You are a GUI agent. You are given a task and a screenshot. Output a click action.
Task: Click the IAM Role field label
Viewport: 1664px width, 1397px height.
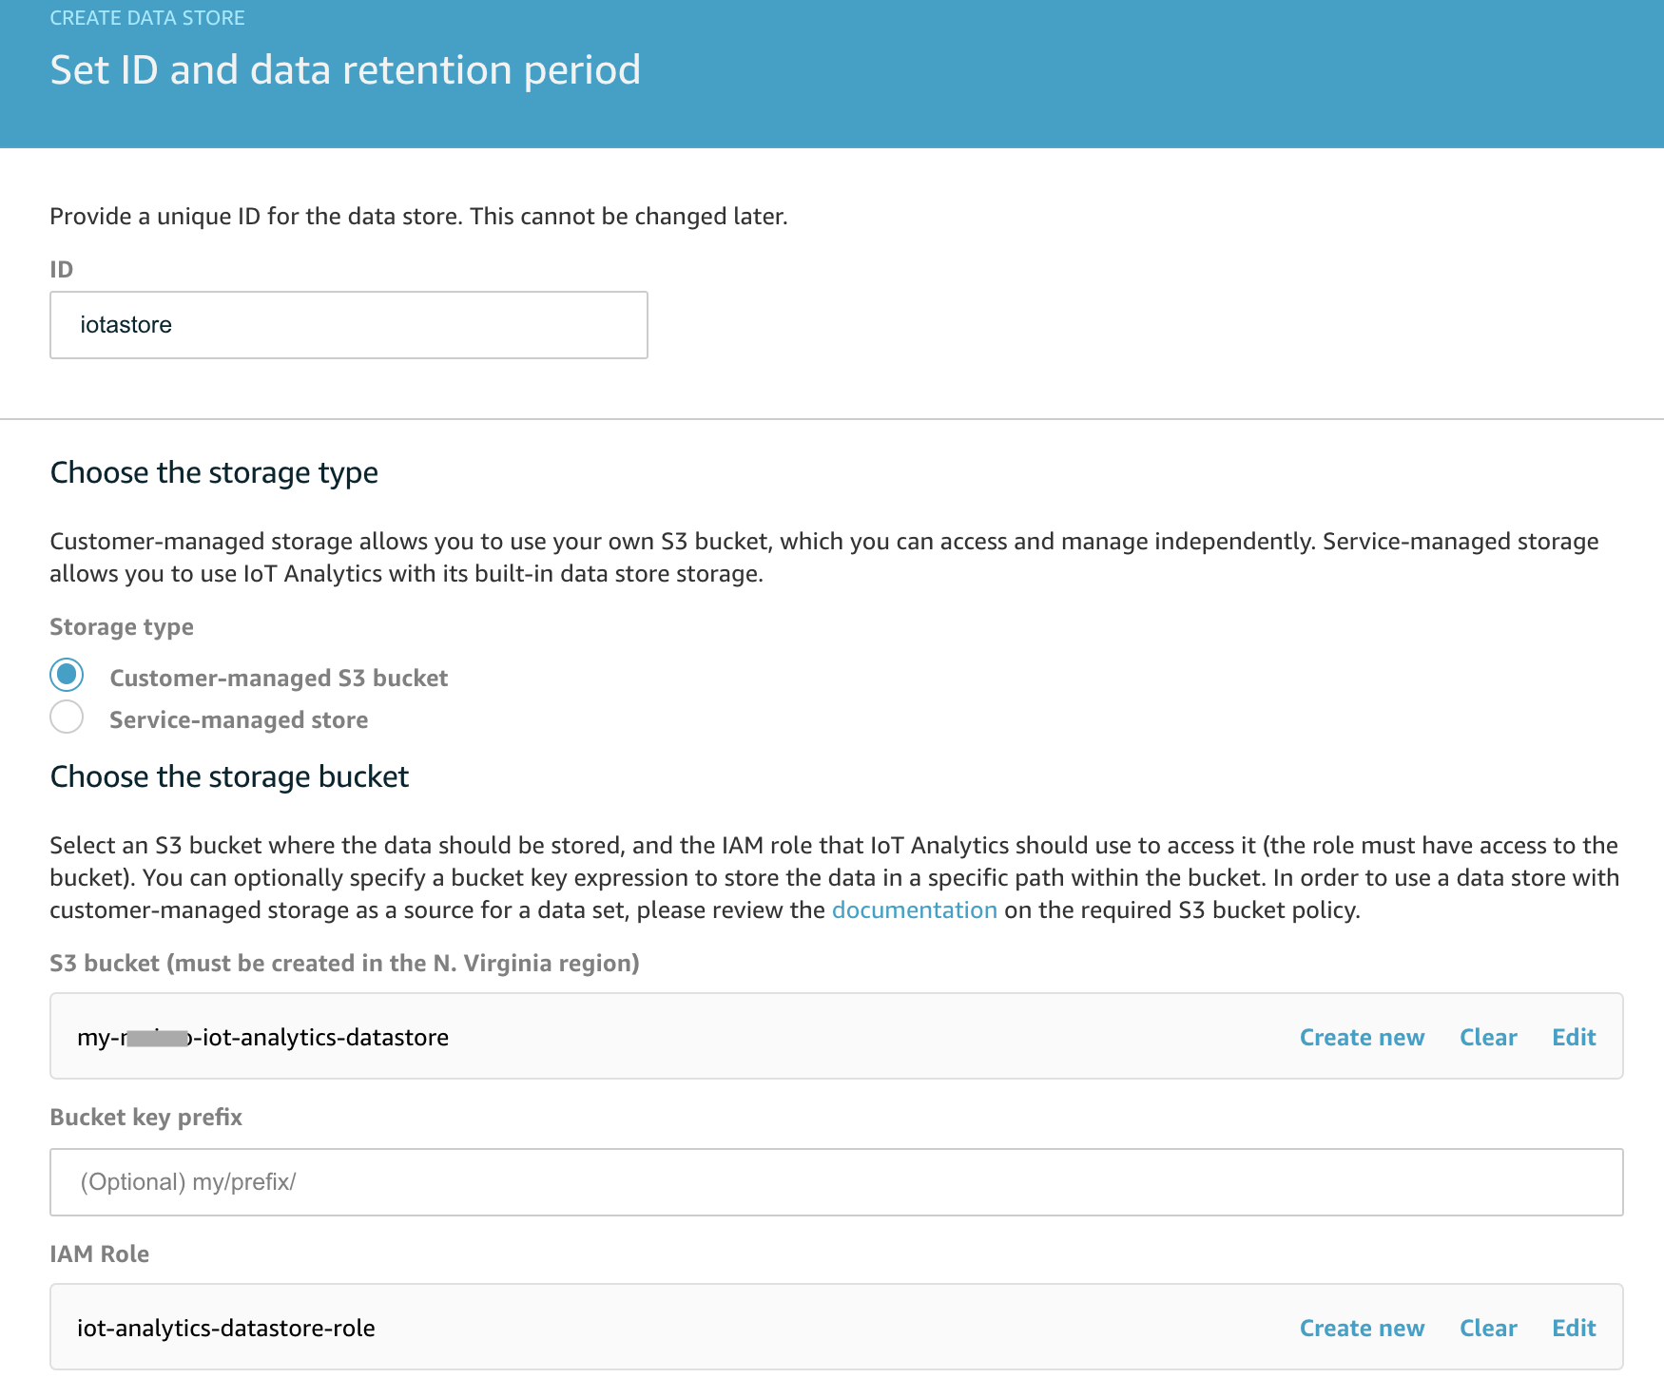99,1253
